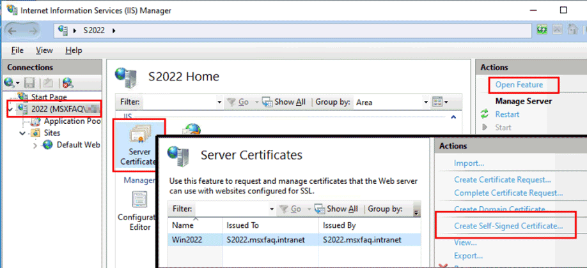Click View... in certificate Actions
The height and width of the screenshot is (268, 587).
click(x=465, y=242)
